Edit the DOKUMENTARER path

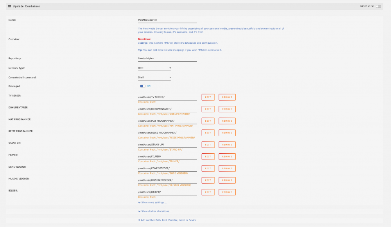pos(208,109)
